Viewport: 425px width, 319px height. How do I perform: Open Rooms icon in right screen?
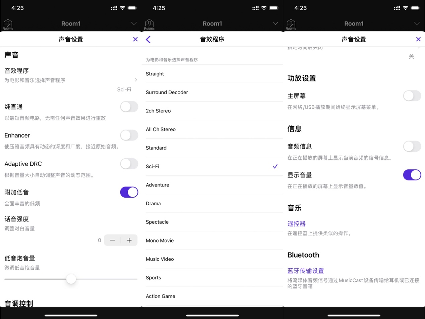(x=291, y=24)
